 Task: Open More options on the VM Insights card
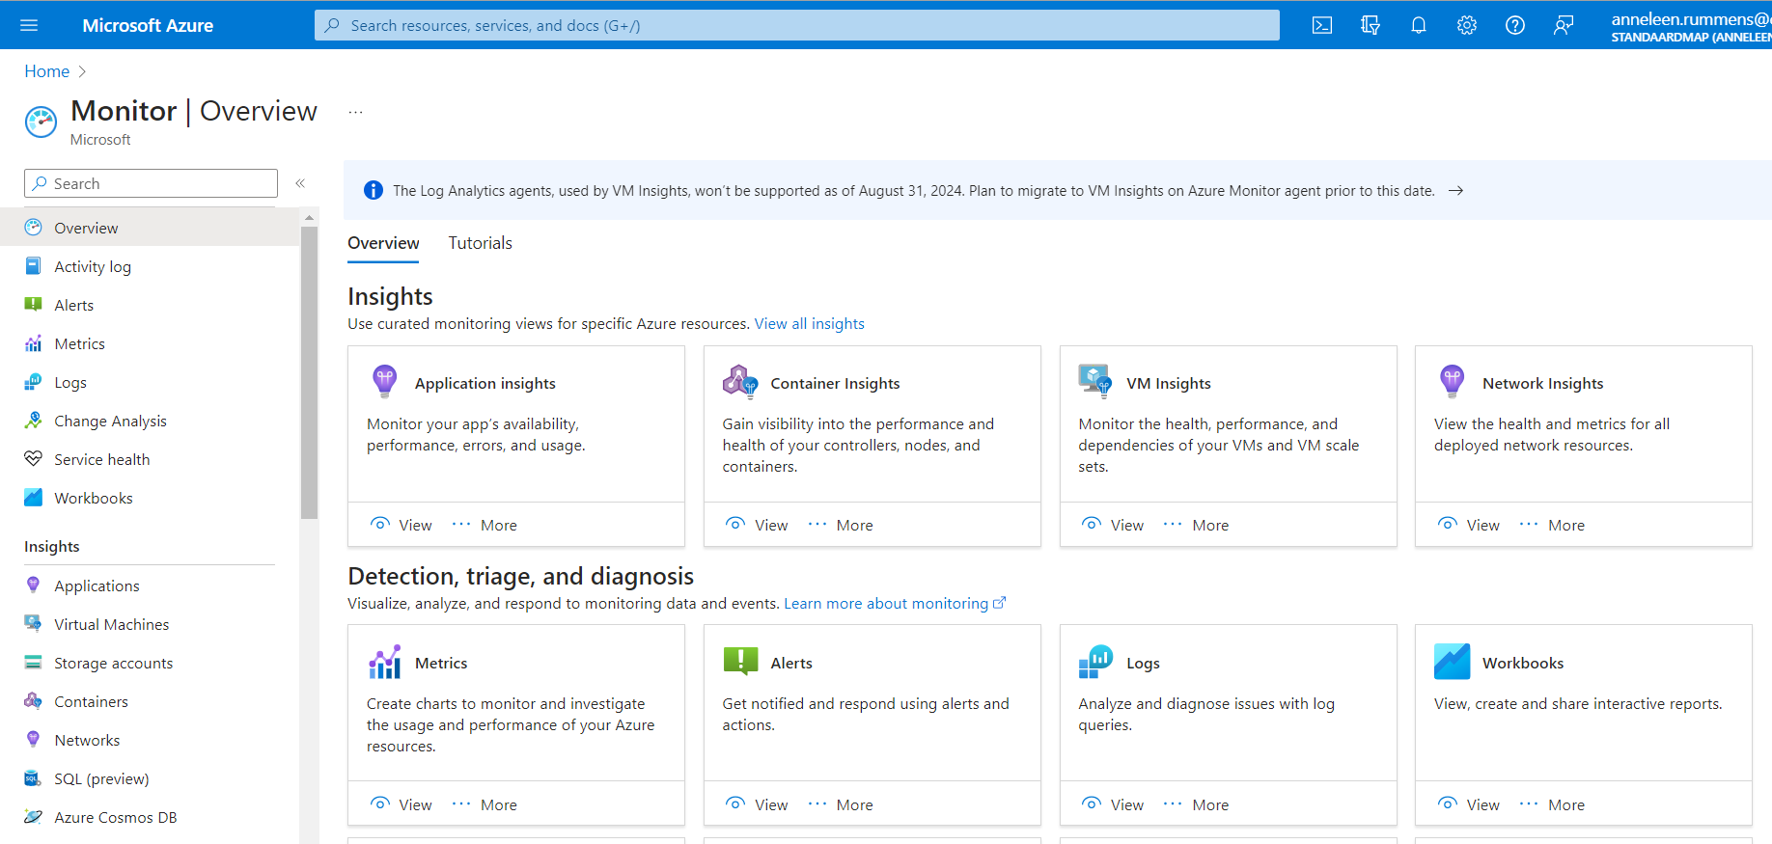click(x=1197, y=525)
